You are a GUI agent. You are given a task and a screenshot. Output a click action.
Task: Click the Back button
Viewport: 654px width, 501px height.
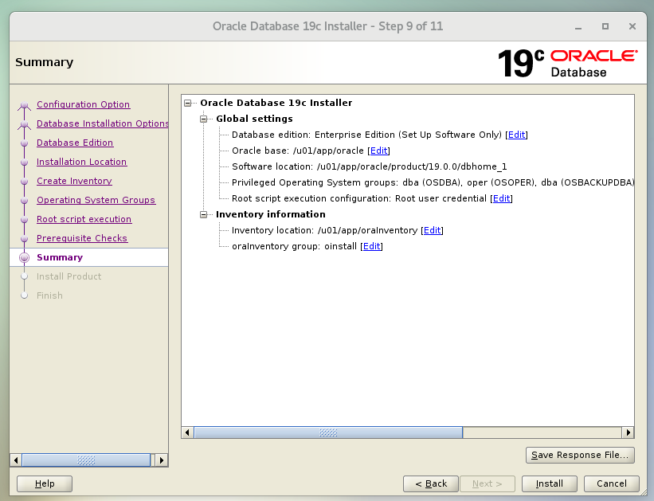click(431, 483)
